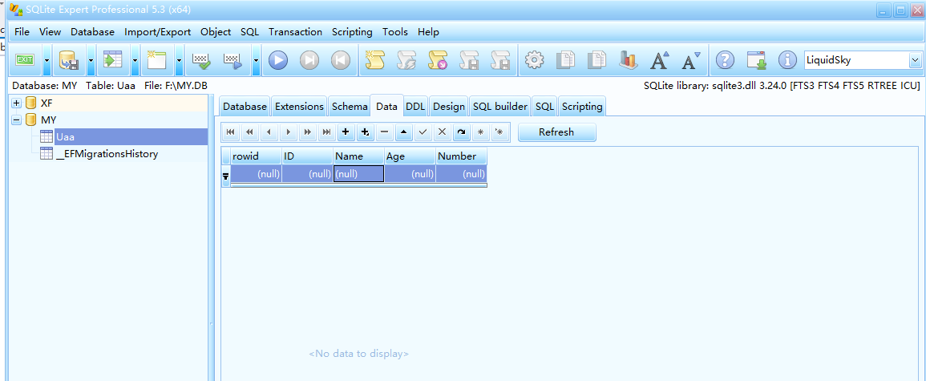The width and height of the screenshot is (926, 381).
Task: Click the greyed script lightning scroll icon
Action: [x=406, y=59]
